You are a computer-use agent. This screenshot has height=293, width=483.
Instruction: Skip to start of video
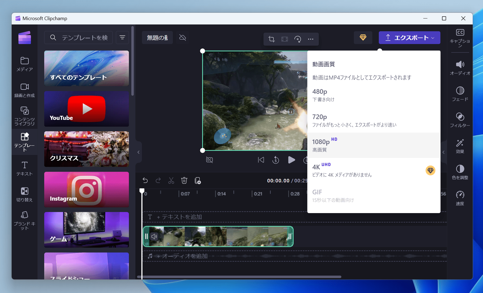coord(261,160)
